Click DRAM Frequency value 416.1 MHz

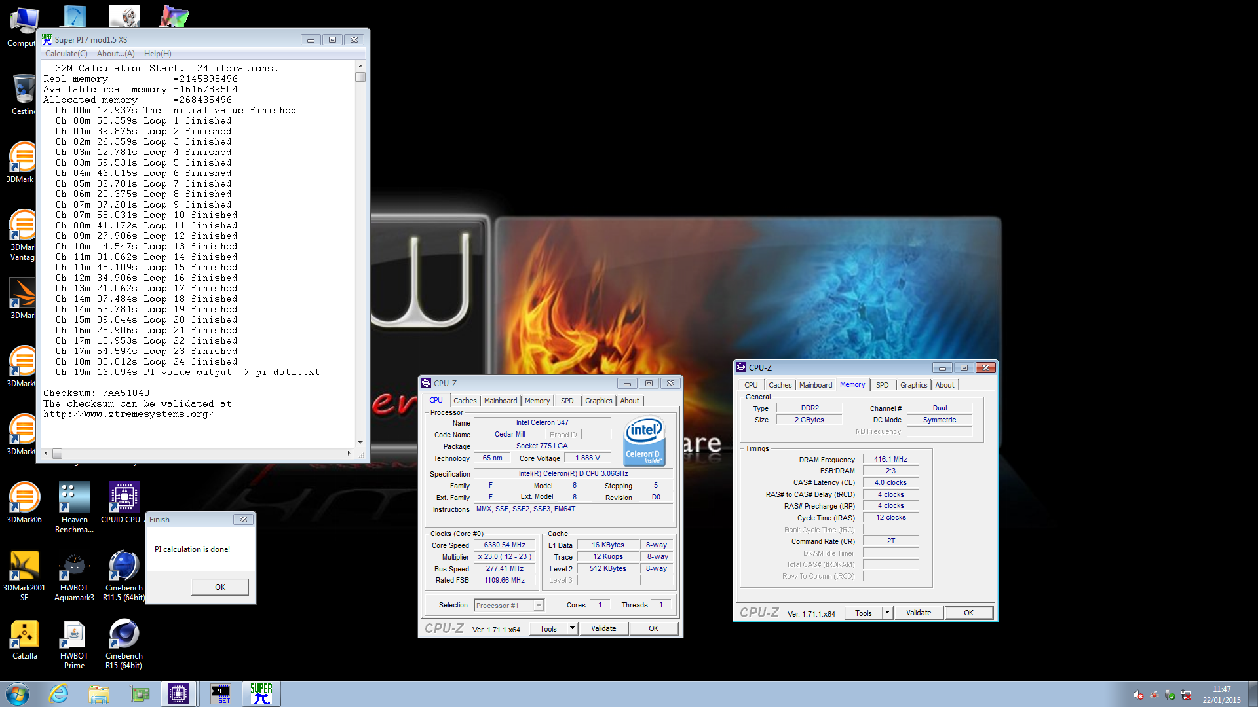point(891,460)
